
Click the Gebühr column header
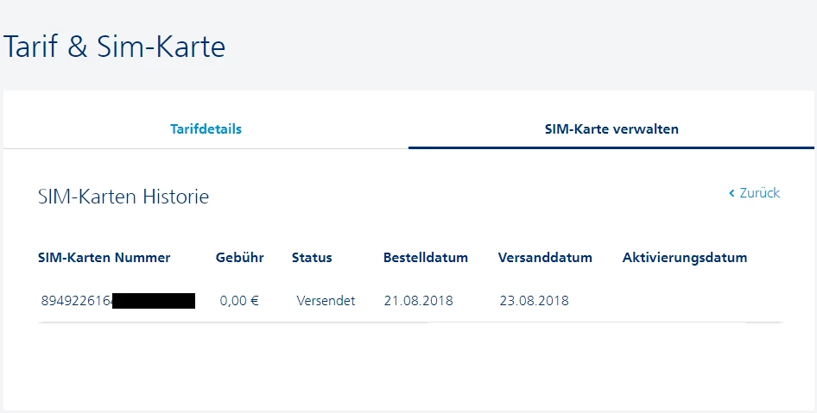pos(240,258)
